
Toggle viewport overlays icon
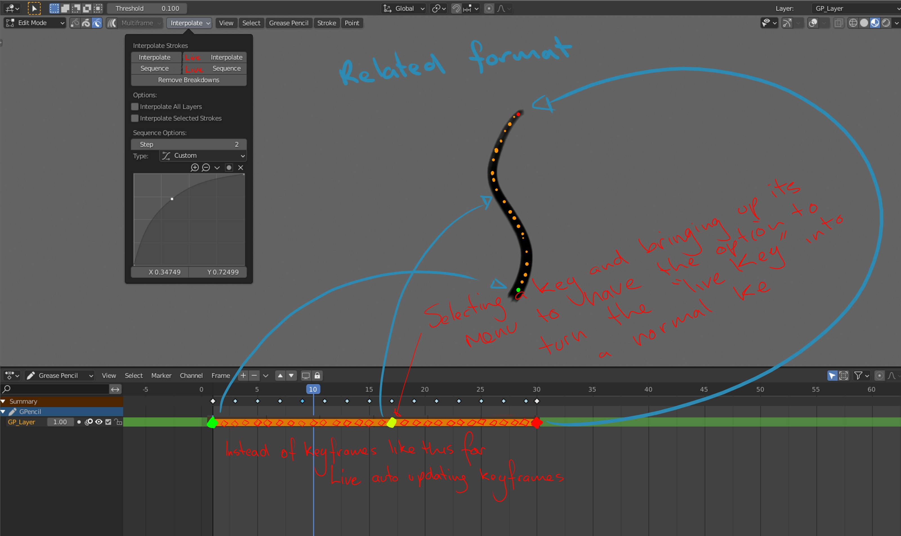tap(813, 23)
